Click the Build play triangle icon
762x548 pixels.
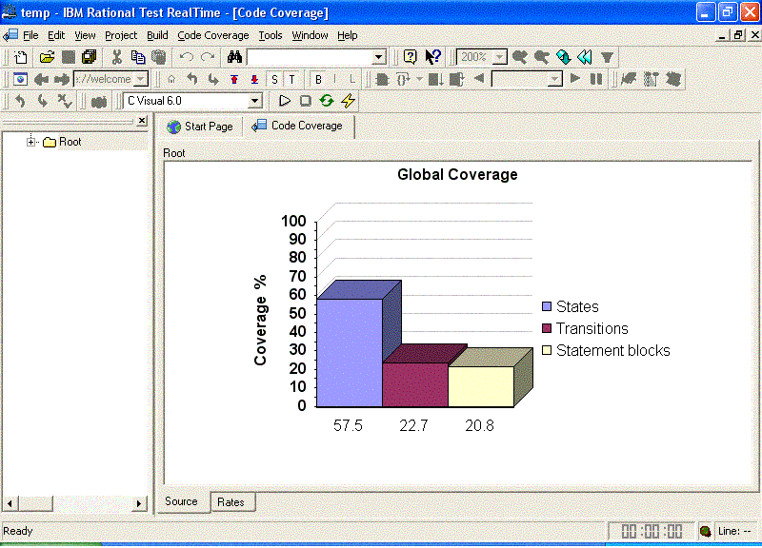pyautogui.click(x=285, y=101)
